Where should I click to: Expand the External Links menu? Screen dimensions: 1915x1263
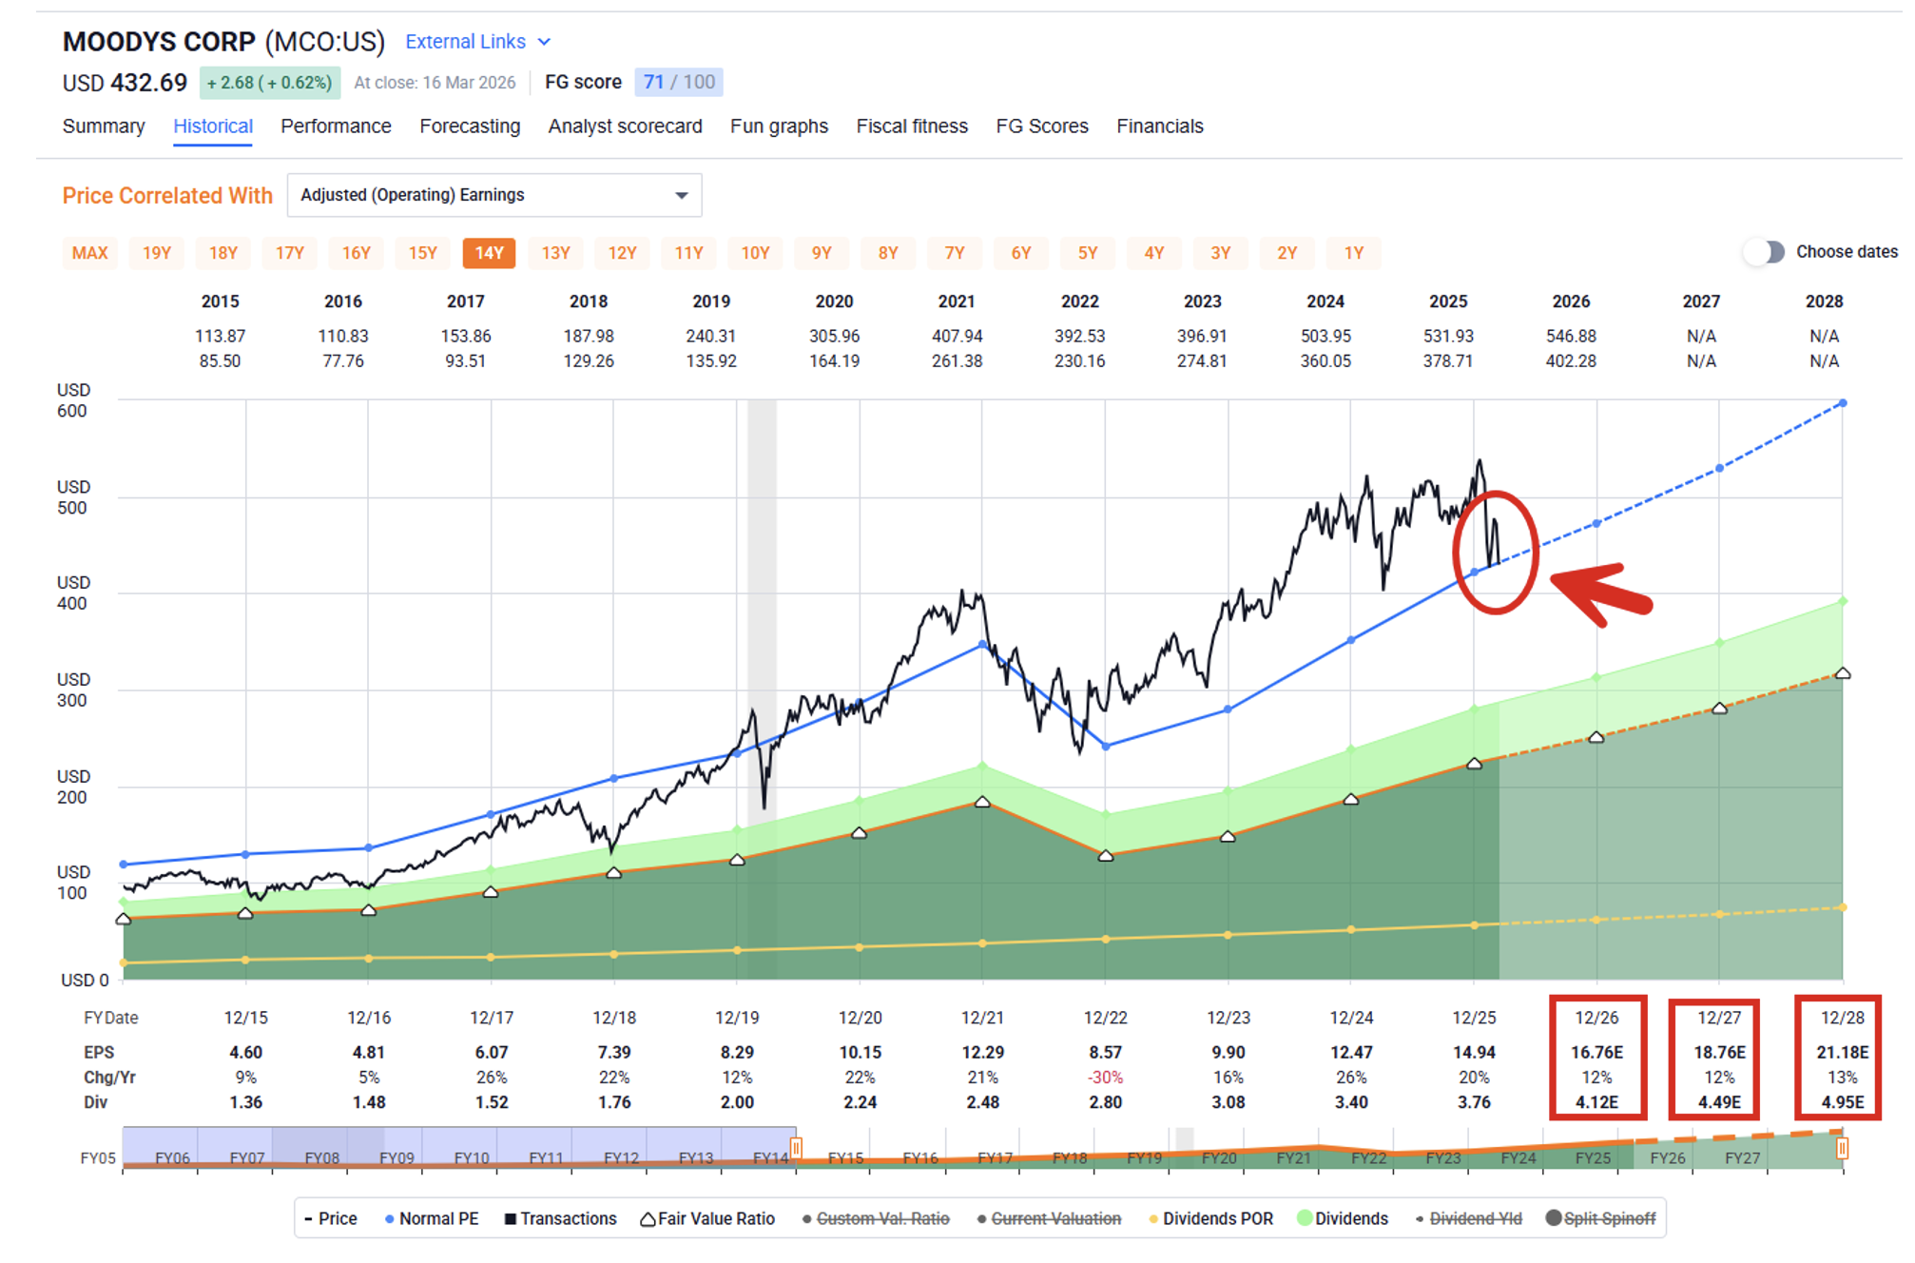(466, 42)
